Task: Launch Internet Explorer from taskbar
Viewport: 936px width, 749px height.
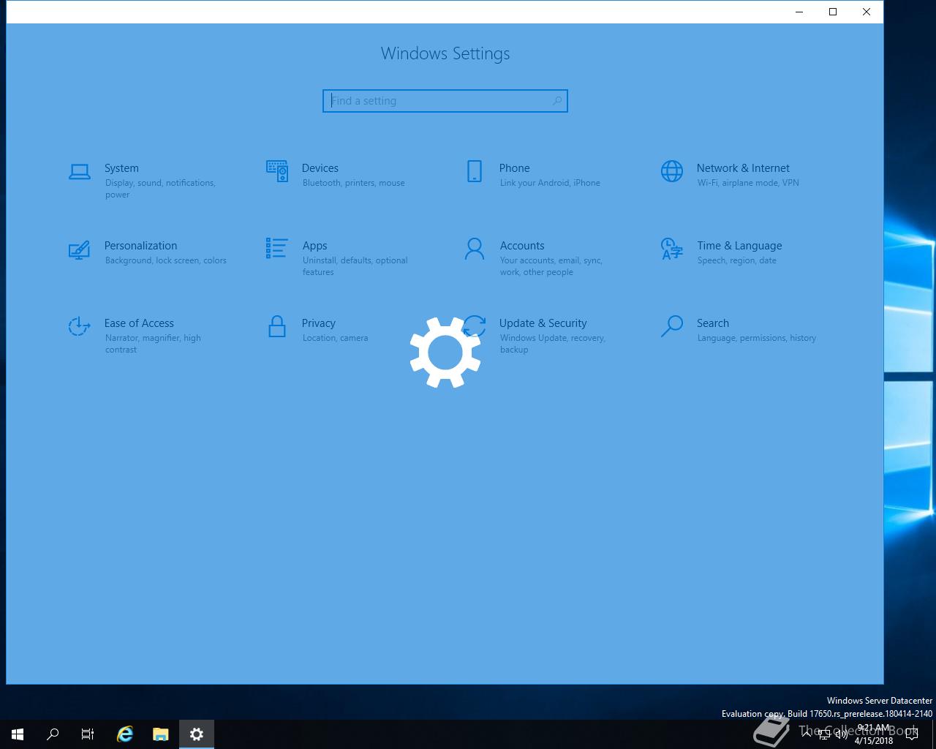Action: coord(125,734)
